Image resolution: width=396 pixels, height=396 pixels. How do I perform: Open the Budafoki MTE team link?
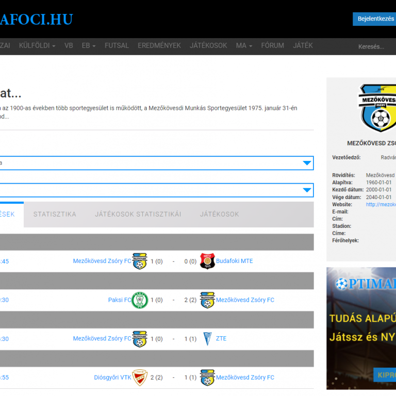point(234,261)
